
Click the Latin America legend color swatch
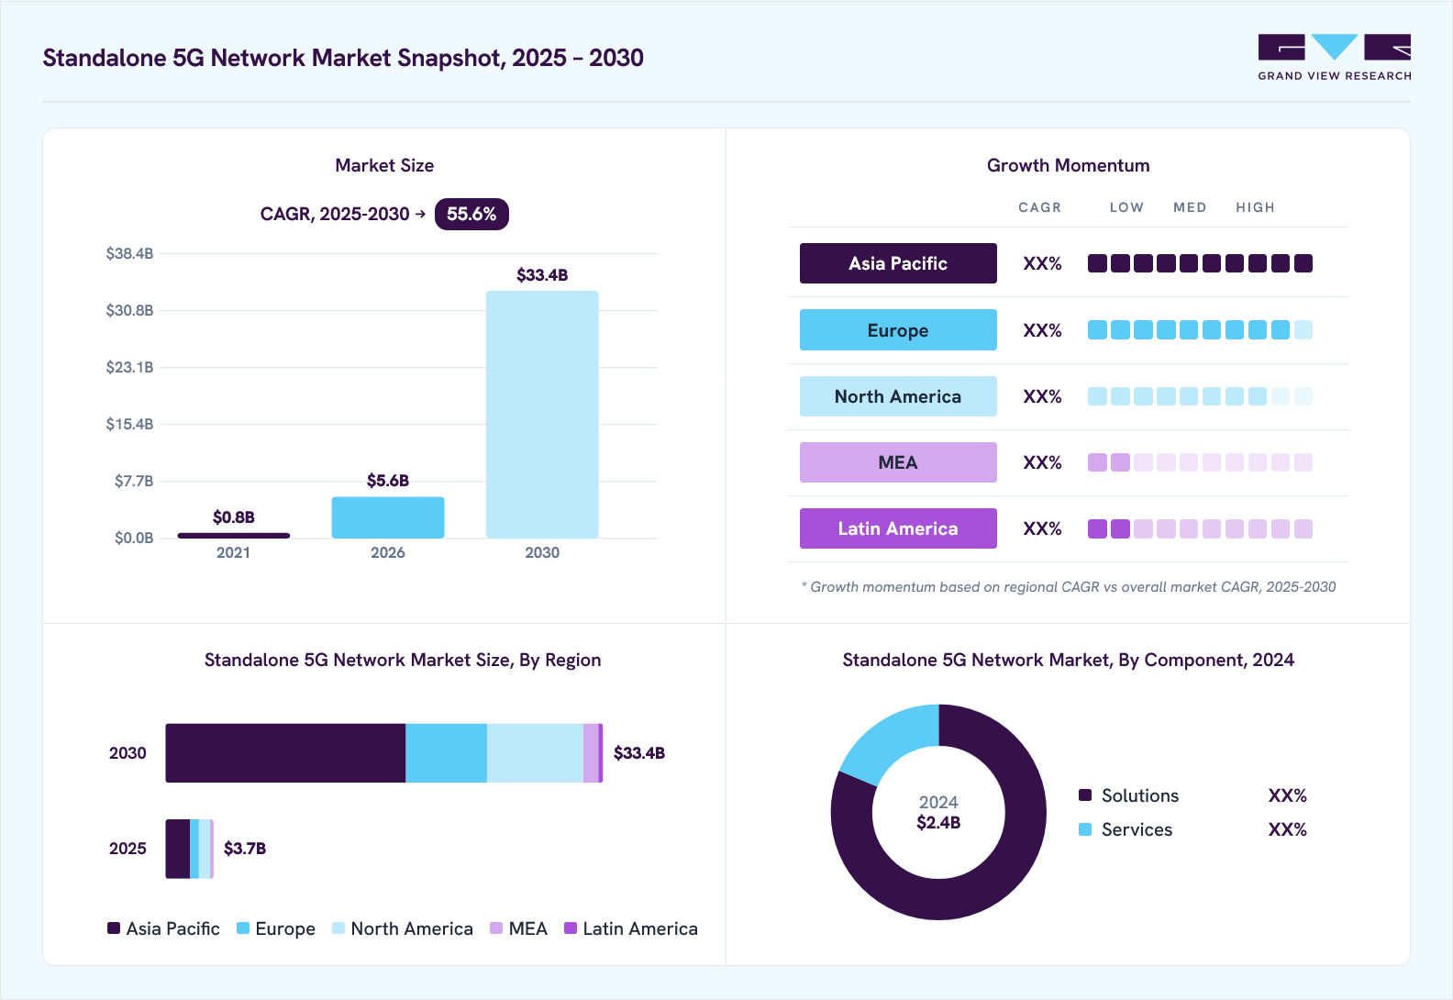tap(571, 928)
